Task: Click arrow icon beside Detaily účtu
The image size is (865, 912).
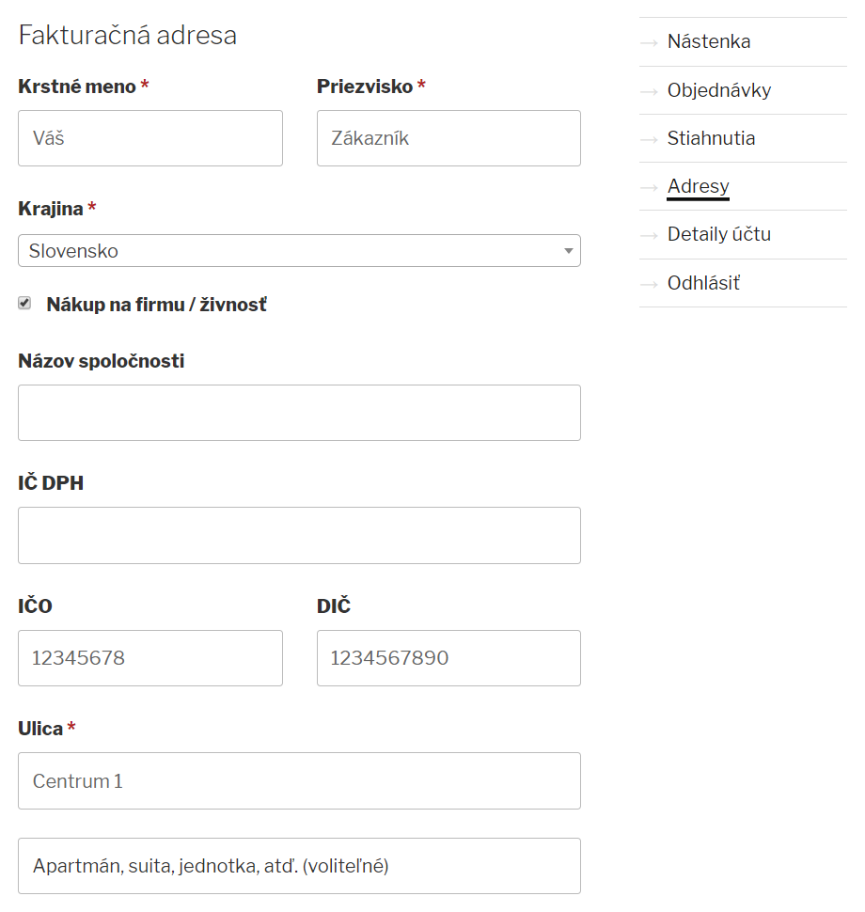Action: click(x=649, y=235)
